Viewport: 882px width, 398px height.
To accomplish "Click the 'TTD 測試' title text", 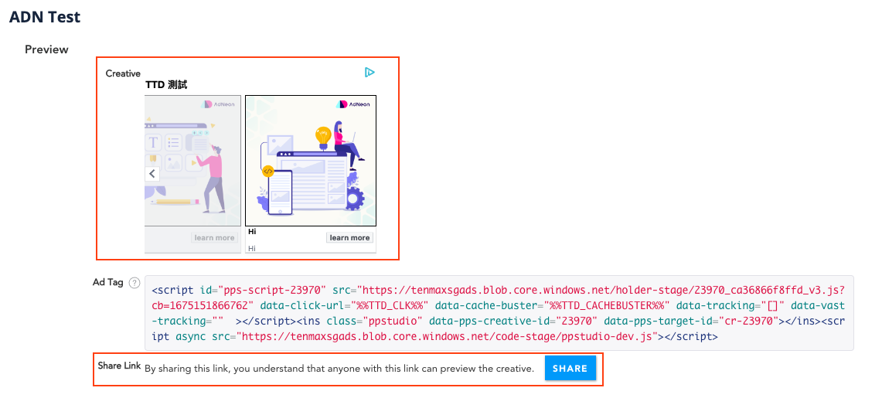I will point(166,85).
